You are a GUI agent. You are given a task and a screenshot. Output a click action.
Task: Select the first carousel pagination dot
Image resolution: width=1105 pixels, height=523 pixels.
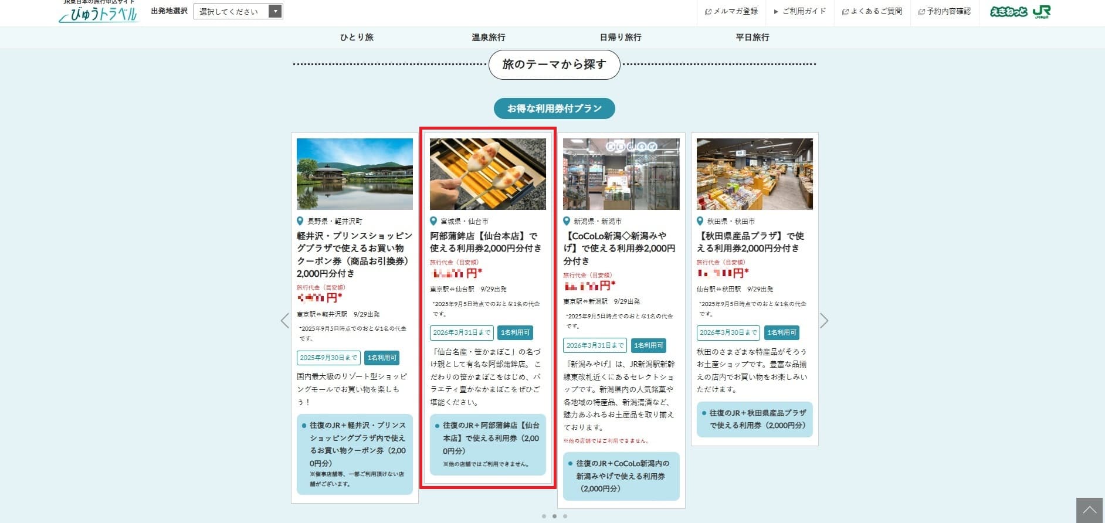pos(544,517)
